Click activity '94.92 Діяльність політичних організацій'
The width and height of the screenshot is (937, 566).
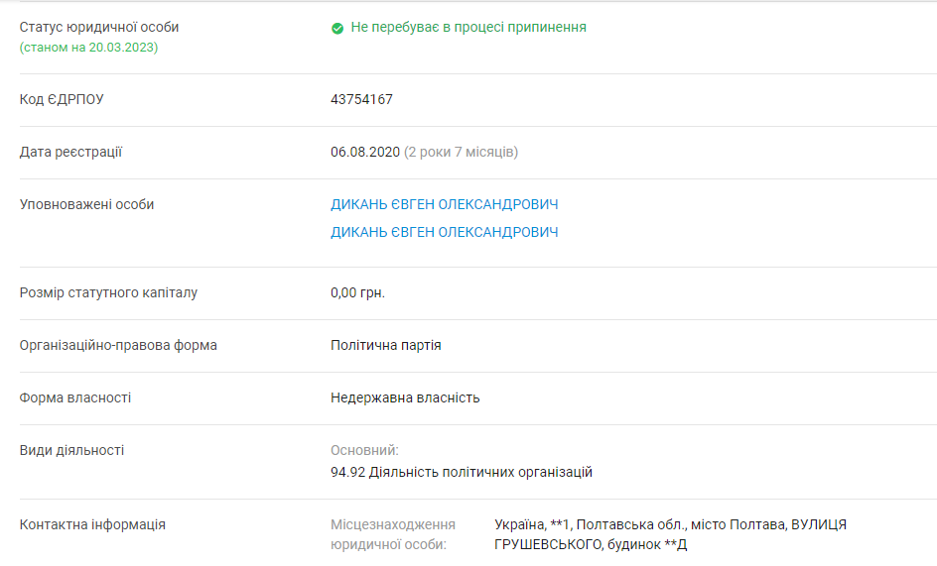(462, 472)
